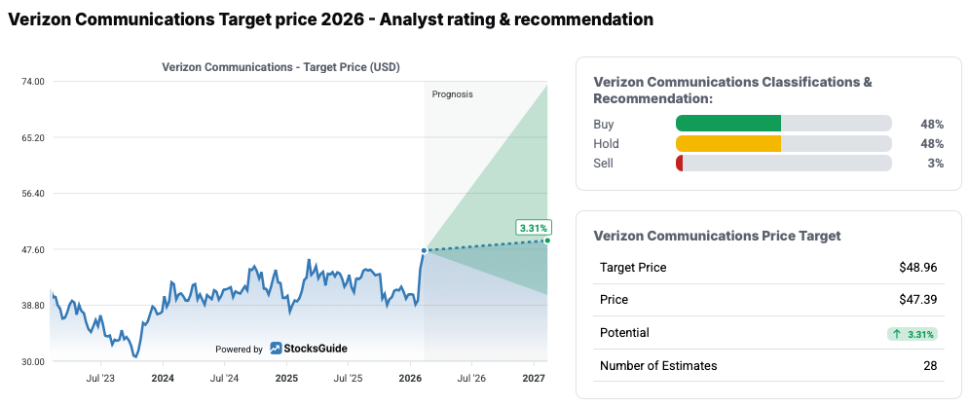
Task: Click the 3.31% label on the chart
Action: coord(534,228)
